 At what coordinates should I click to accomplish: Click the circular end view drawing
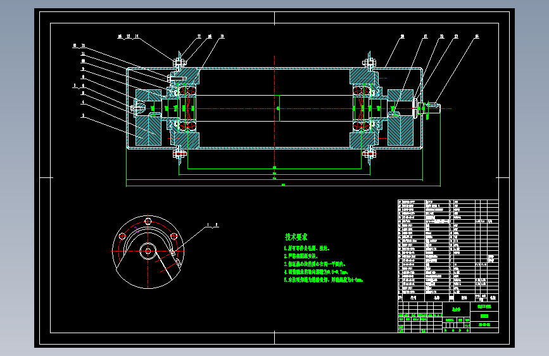(x=148, y=252)
